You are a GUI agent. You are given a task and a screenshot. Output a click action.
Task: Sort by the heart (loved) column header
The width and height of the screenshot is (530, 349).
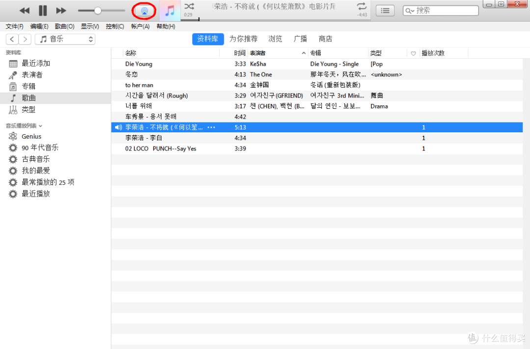[x=413, y=53]
